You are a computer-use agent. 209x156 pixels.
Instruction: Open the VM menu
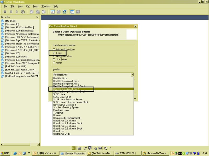click(x=28, y=6)
